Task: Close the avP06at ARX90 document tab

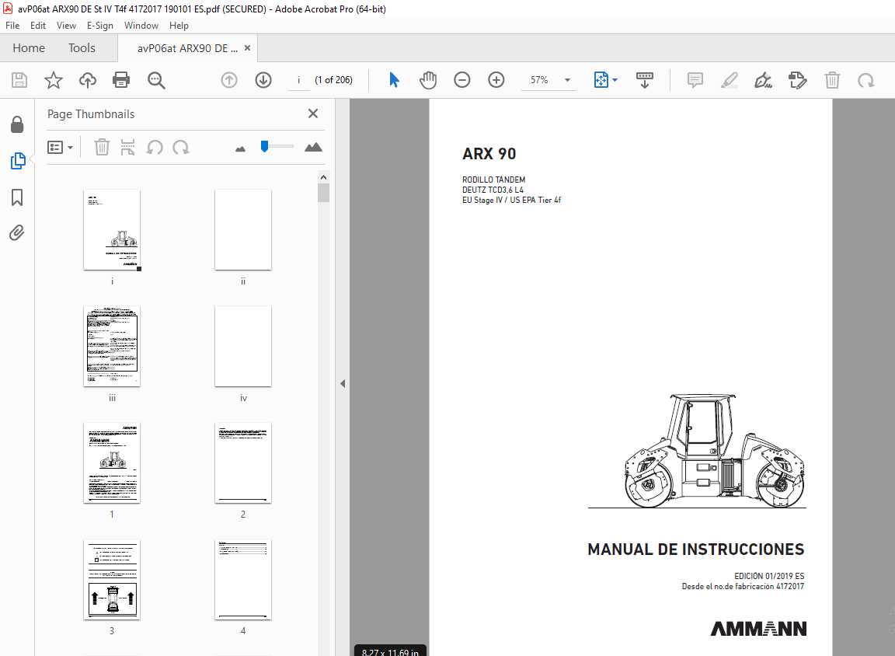Action: (247, 48)
